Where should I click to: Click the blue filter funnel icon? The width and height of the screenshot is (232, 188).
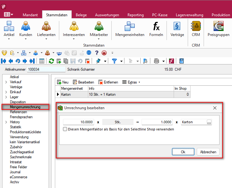point(114,61)
